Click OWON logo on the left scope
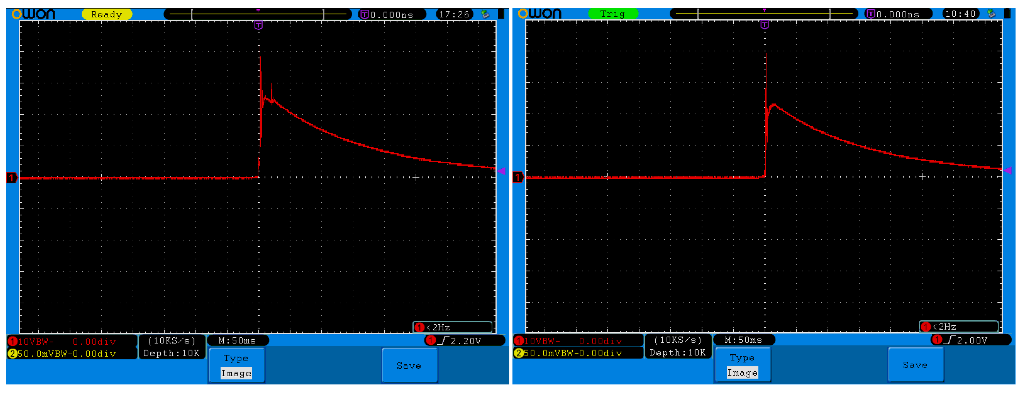Image resolution: width=1022 pixels, height=393 pixels. pyautogui.click(x=34, y=14)
